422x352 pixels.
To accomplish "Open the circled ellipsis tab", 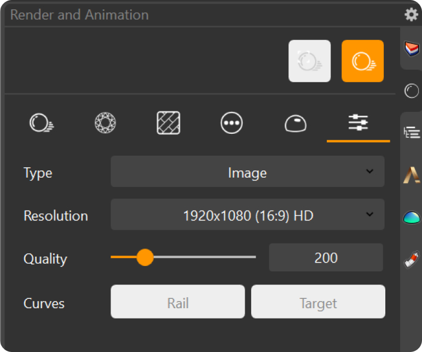I will (x=232, y=123).
